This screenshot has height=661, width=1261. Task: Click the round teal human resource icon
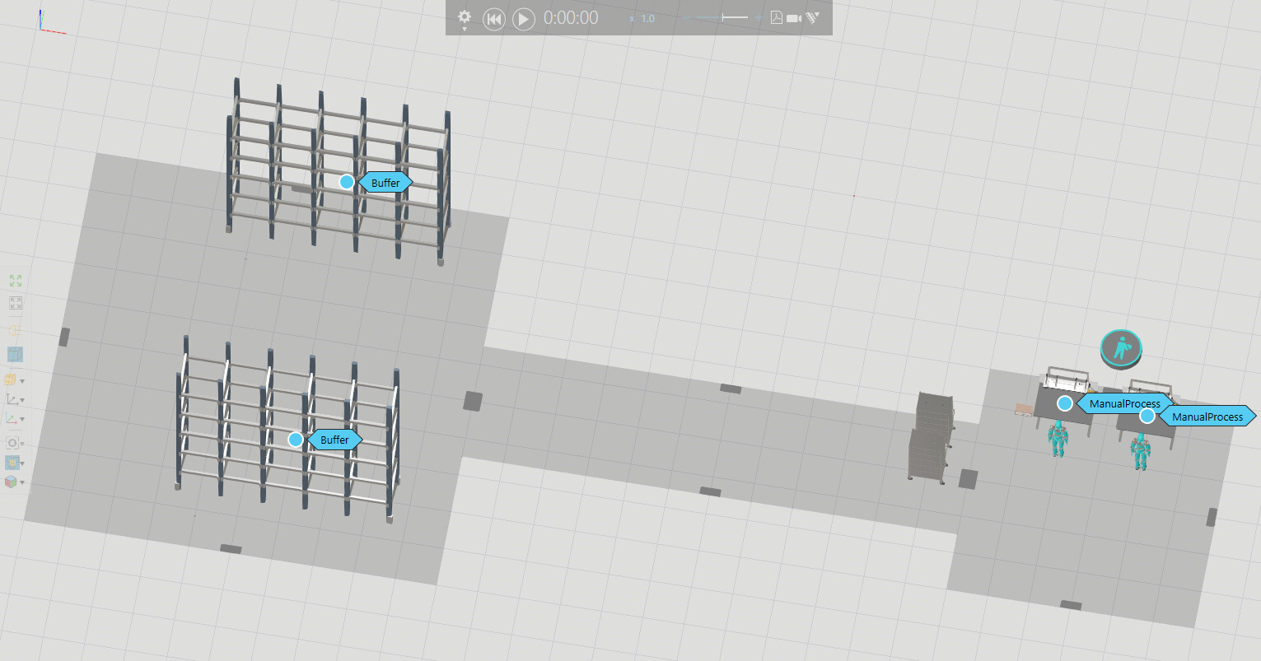1121,348
